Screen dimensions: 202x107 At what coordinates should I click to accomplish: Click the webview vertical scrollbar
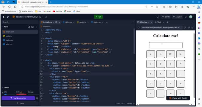pos(194,65)
